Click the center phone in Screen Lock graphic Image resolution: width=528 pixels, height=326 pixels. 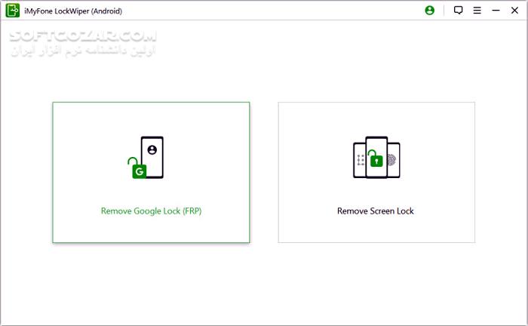coord(376,157)
